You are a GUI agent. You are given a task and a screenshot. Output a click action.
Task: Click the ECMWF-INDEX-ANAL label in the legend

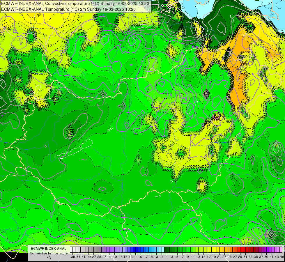49,249
